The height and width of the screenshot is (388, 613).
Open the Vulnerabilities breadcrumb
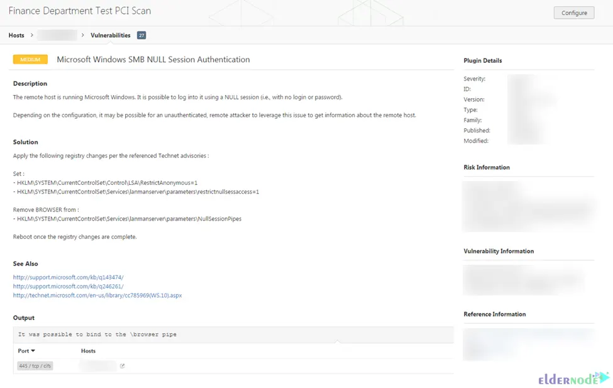pos(111,35)
